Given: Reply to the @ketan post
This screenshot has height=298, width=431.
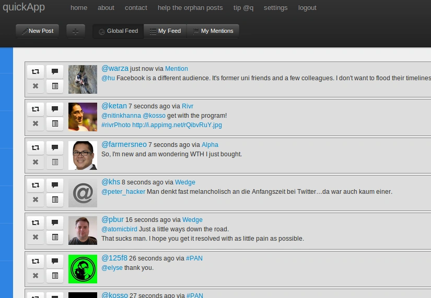Looking at the screenshot, I should (x=55, y=109).
